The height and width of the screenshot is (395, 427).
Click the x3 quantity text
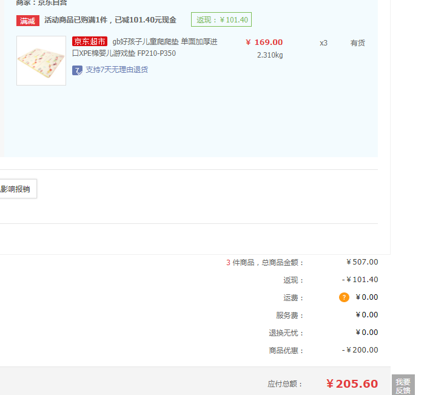pos(323,43)
